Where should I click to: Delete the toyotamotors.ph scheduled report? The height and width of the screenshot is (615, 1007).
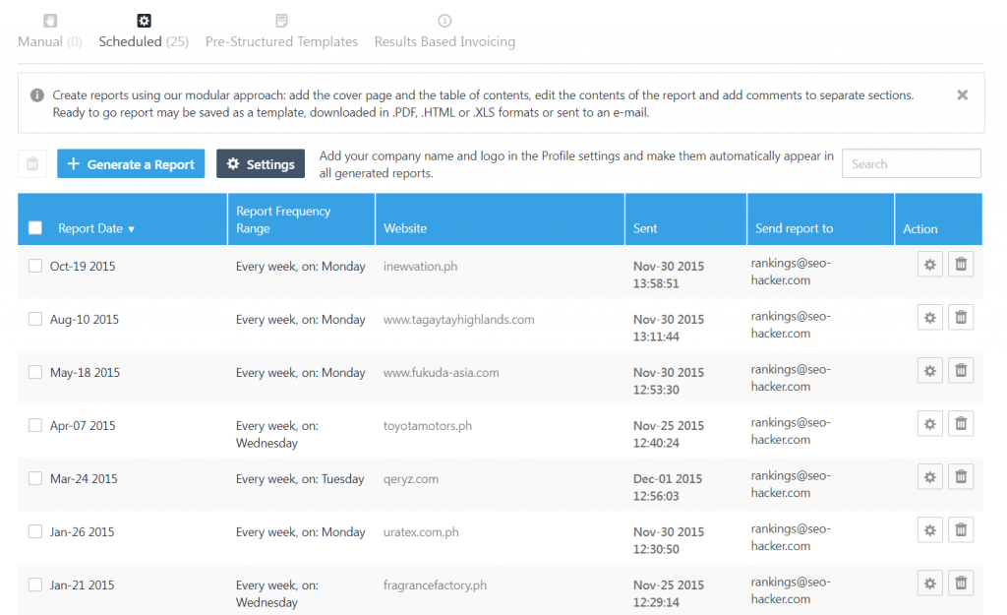click(961, 423)
